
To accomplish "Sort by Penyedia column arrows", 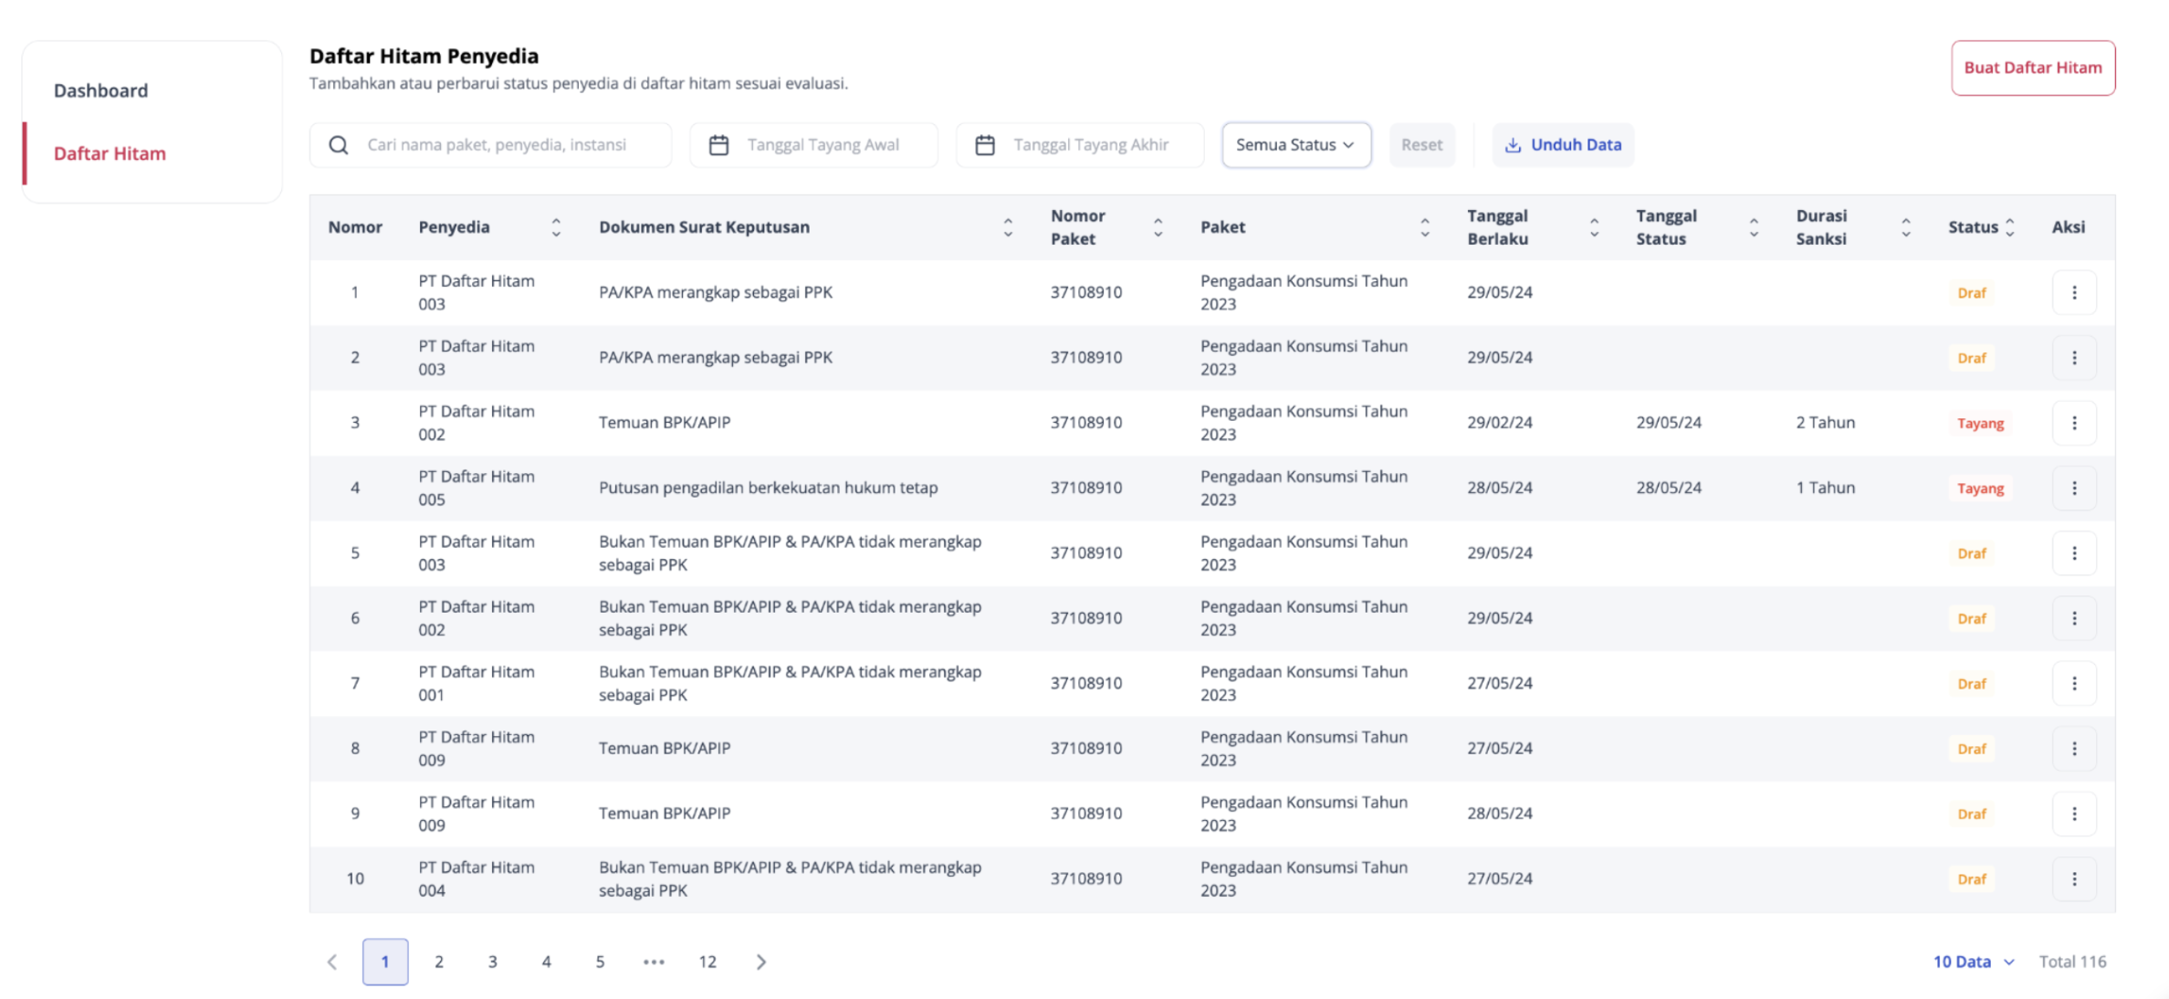I will tap(556, 227).
